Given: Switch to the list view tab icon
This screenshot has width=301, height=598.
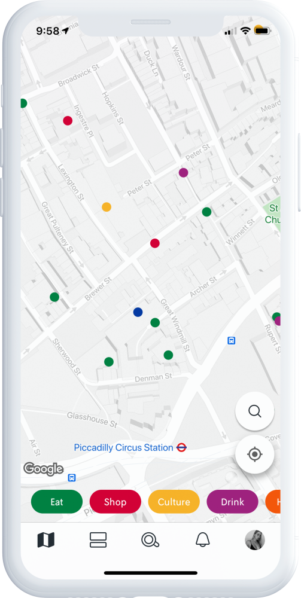Looking at the screenshot, I should tap(98, 540).
